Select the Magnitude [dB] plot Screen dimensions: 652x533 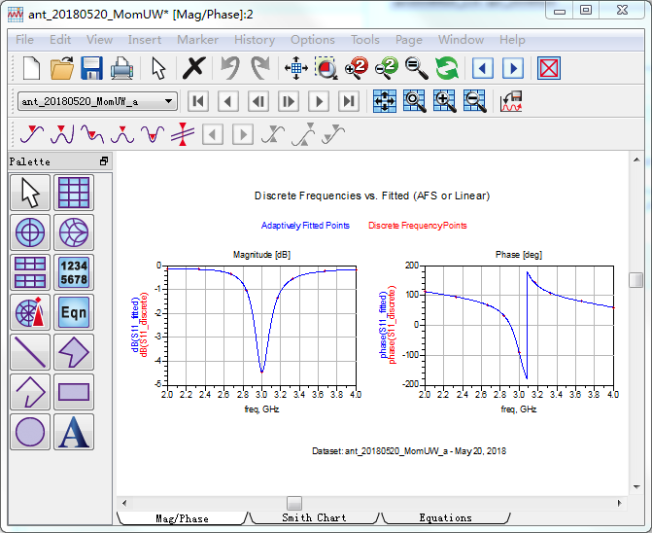pyautogui.click(x=261, y=325)
